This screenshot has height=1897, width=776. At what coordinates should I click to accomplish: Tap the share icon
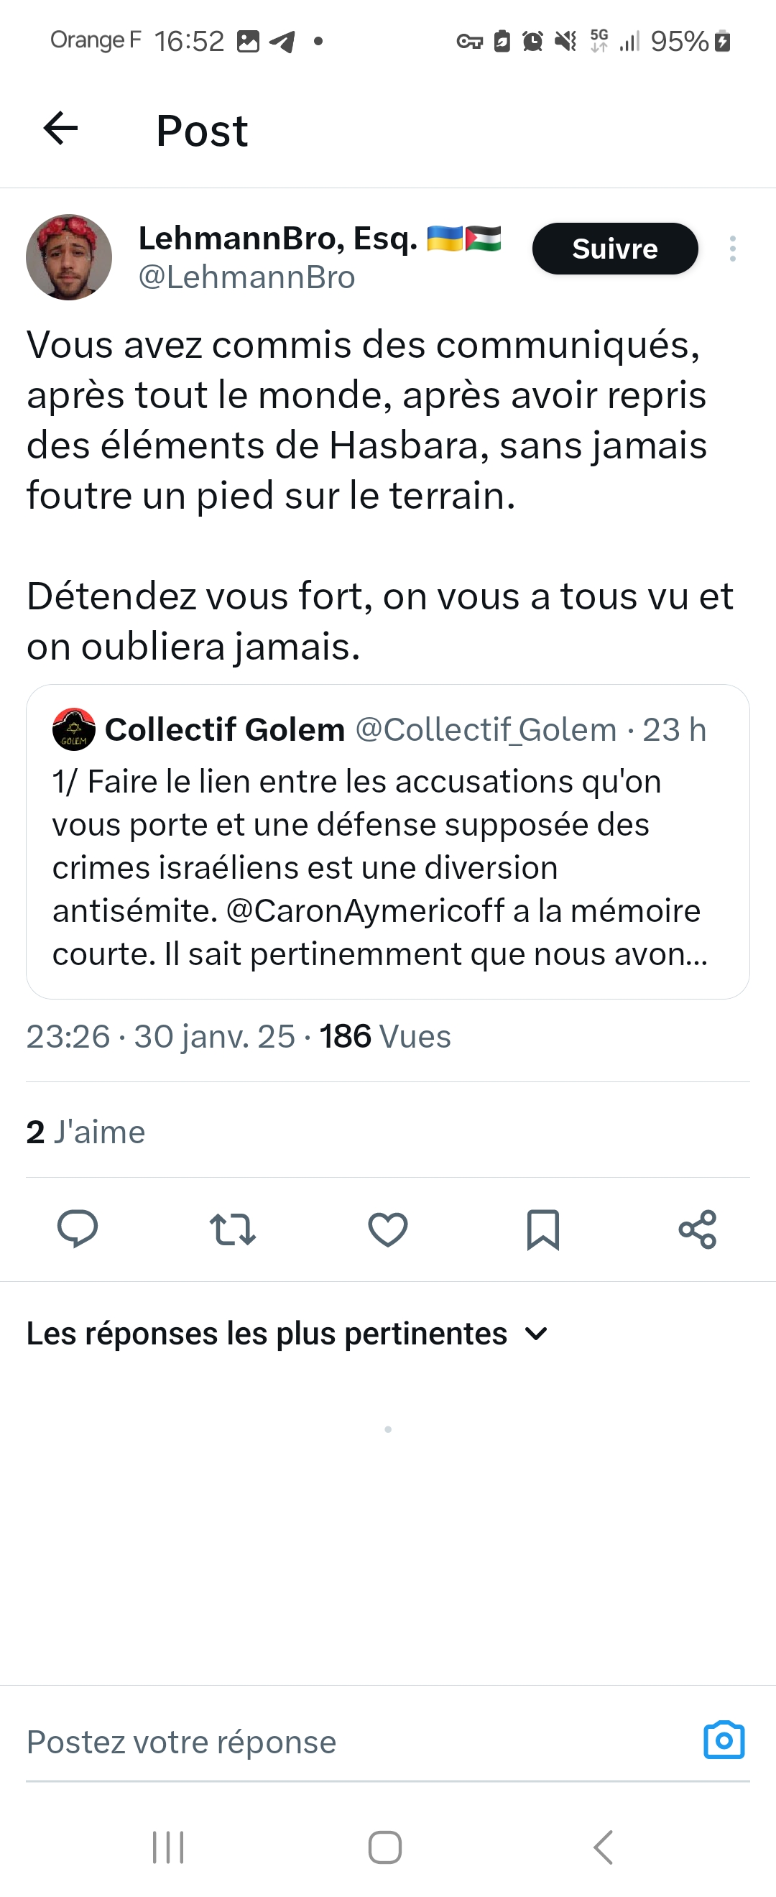[x=697, y=1229]
